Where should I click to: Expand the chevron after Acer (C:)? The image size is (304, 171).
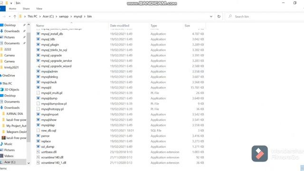[x=57, y=17]
